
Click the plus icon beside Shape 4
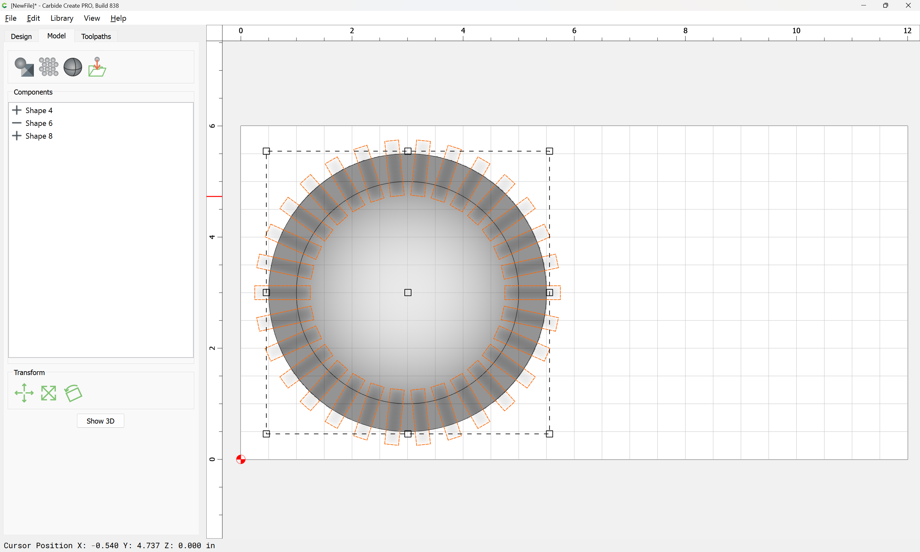click(17, 110)
